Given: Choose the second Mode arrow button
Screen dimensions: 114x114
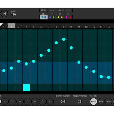Looking at the screenshot, I should pyautogui.click(x=101, y=101).
